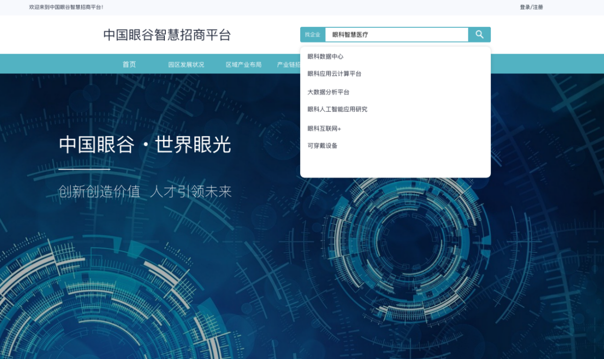The height and width of the screenshot is (359, 604).
Task: Switch to the 区域产业布局 tab
Action: point(243,65)
